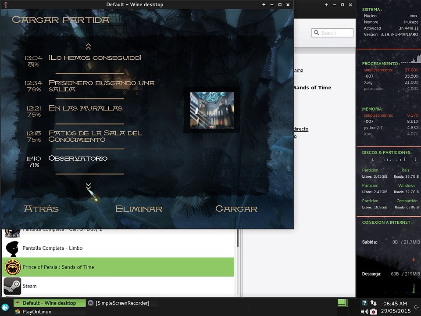This screenshot has height=316, width=421.
Task: Click the "3.19.8-1-MANJARO" version text
Action: (x=399, y=34)
